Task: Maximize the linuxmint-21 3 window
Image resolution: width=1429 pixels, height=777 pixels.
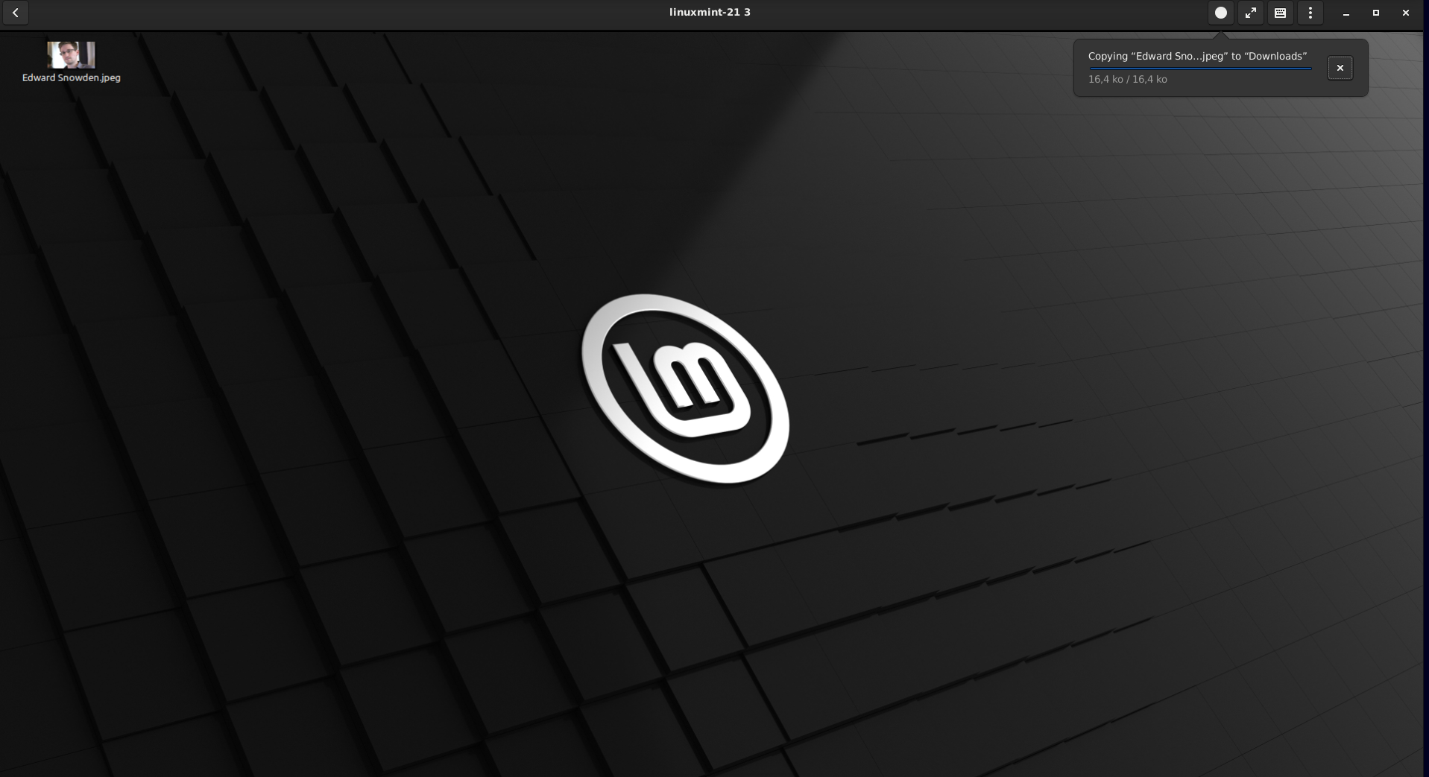Action: click(x=1376, y=13)
